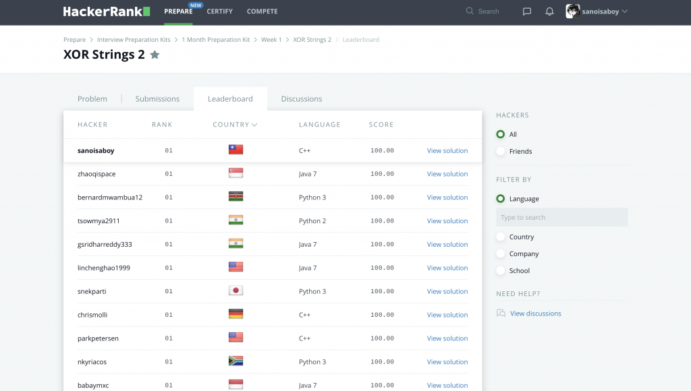Screen dimensions: 691x391
Task: Click the US flag for parkpetersen
Action: point(236,337)
